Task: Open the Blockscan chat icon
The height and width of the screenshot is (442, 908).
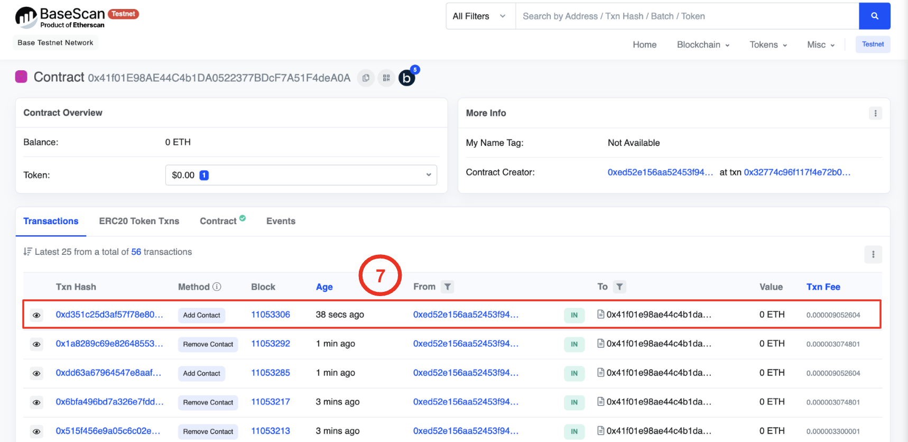Action: coord(406,78)
